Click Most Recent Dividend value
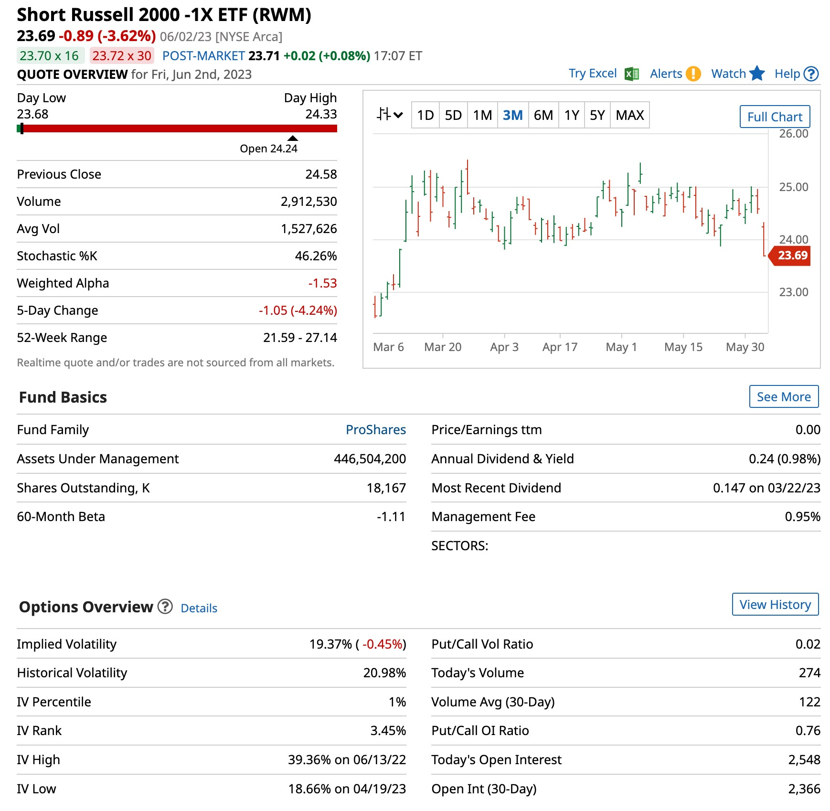This screenshot has height=811, width=830. tap(766, 488)
